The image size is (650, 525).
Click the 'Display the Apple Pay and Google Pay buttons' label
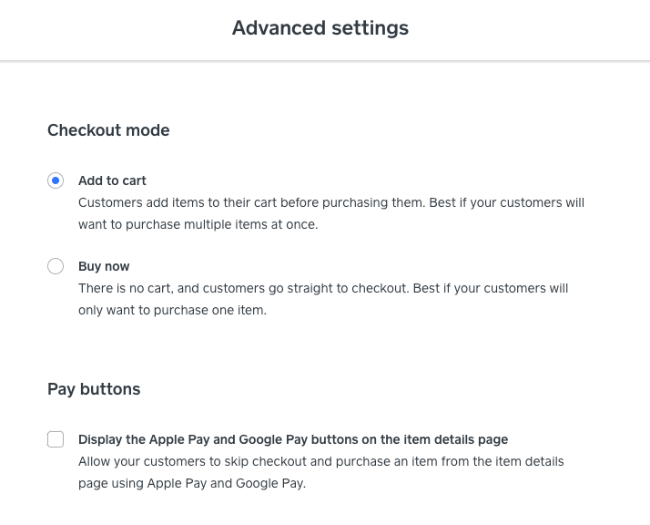pyautogui.click(x=292, y=439)
